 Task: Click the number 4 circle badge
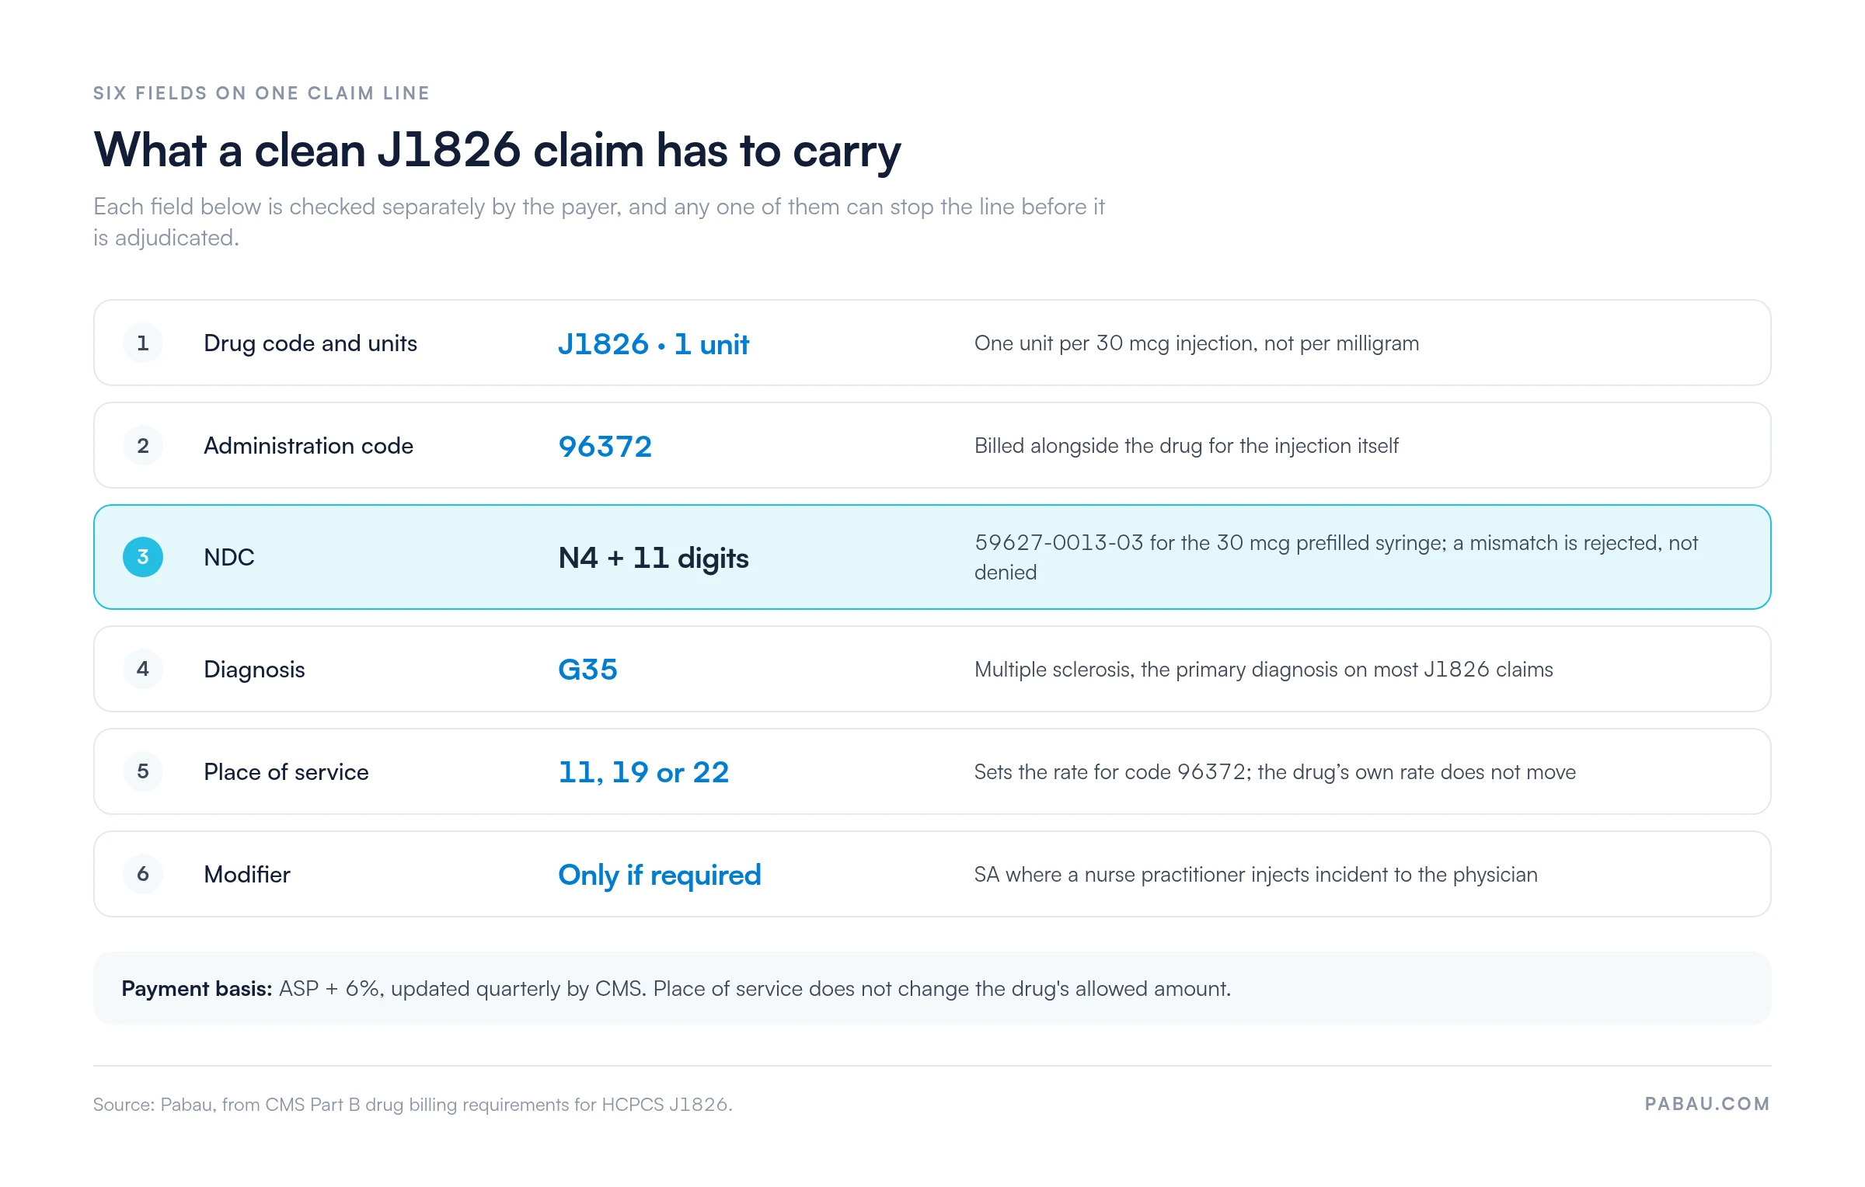(x=143, y=669)
